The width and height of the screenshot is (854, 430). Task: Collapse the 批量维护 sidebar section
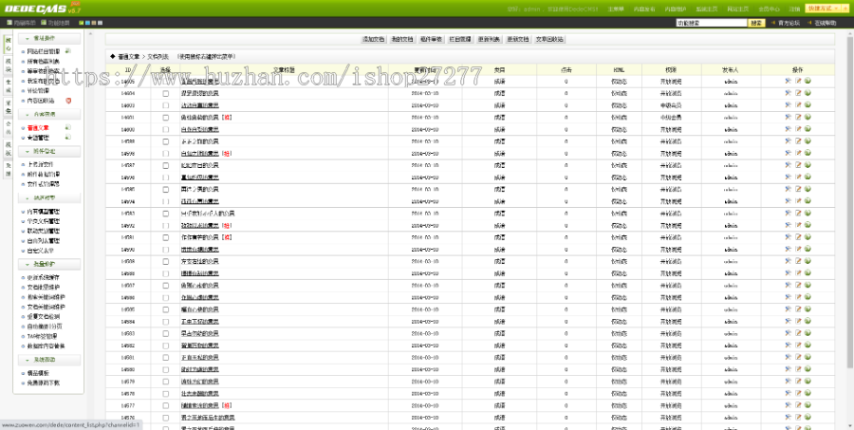[49, 264]
